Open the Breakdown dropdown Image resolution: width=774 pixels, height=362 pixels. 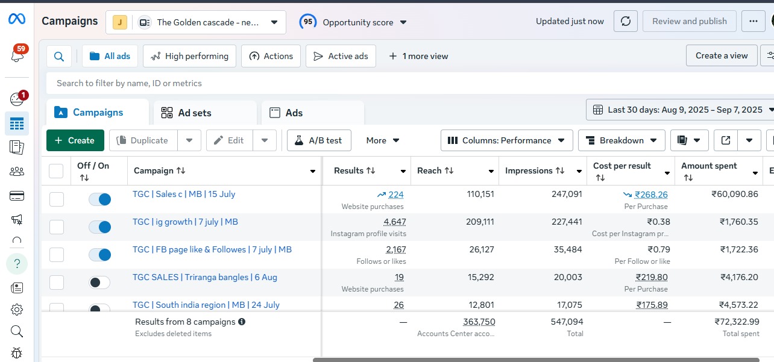[621, 140]
